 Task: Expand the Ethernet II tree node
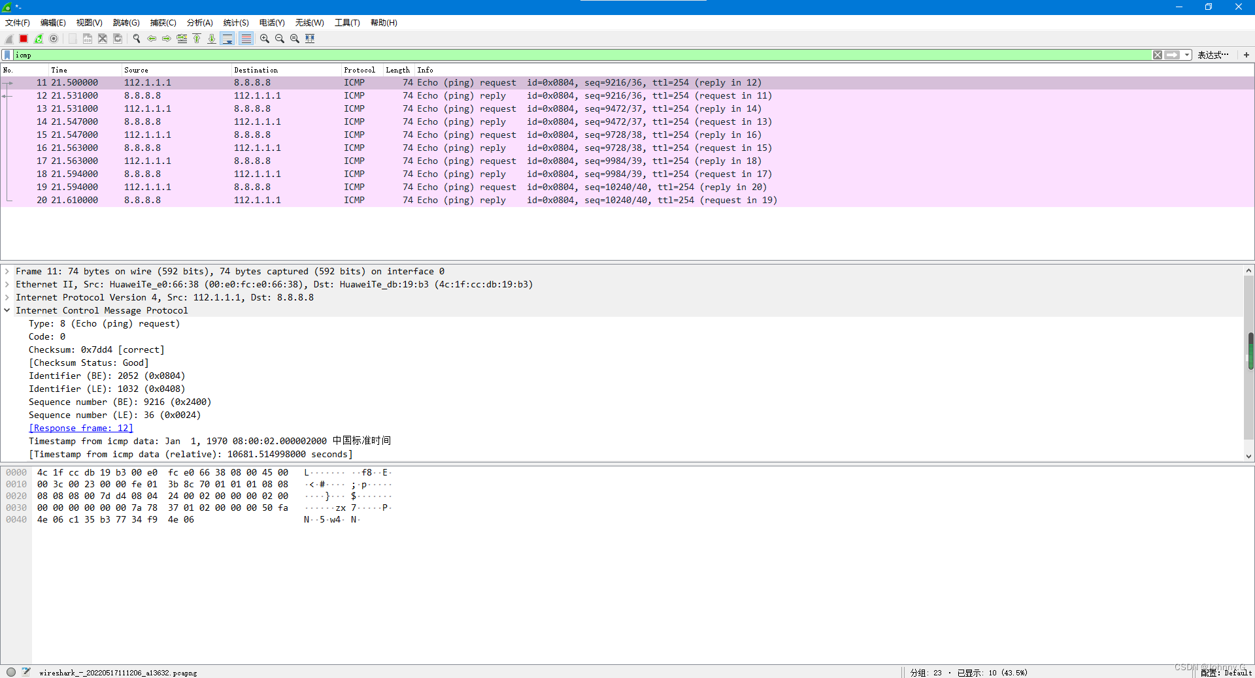click(7, 284)
